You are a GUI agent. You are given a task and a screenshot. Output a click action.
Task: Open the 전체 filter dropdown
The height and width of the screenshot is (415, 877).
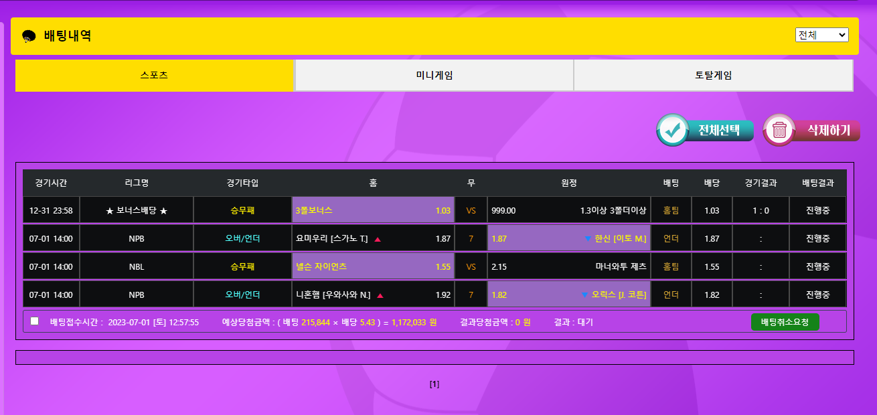[x=821, y=35]
